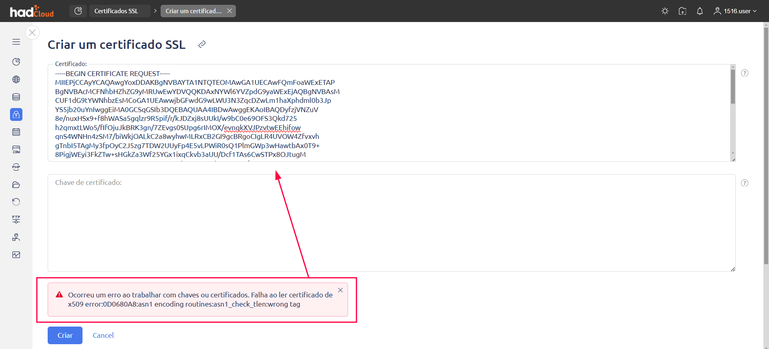Open the database icon in sidebar
The width and height of the screenshot is (769, 349).
pyautogui.click(x=16, y=97)
